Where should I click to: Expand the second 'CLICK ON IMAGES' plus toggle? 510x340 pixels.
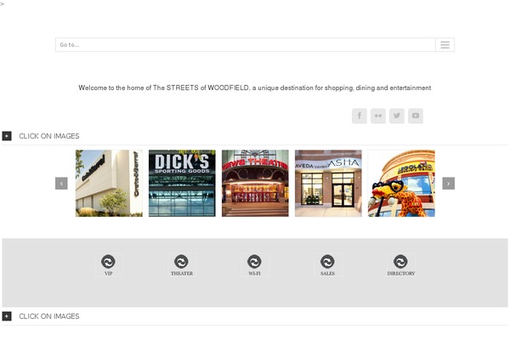[7, 316]
